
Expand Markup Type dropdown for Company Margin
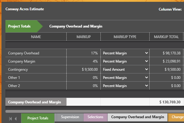pyautogui.click(x=125, y=61)
